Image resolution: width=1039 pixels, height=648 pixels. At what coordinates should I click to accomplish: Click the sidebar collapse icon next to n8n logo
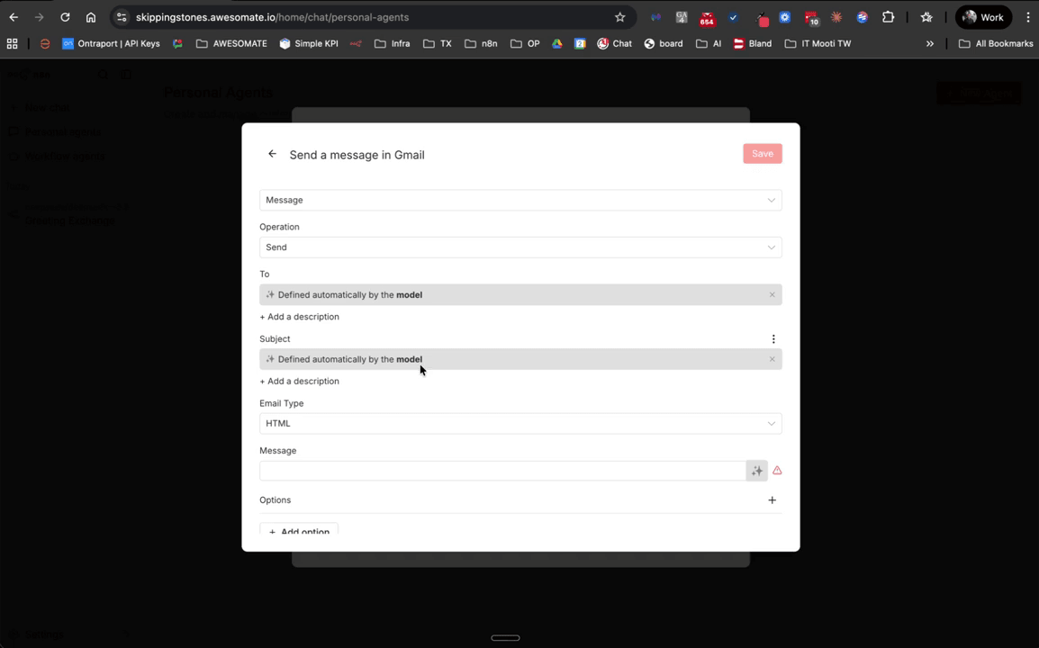125,74
